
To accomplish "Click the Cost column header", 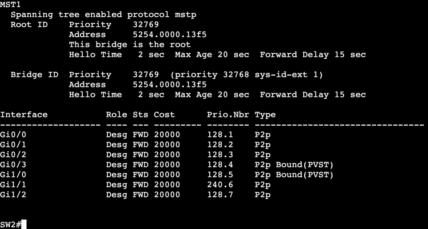I will (x=164, y=114).
